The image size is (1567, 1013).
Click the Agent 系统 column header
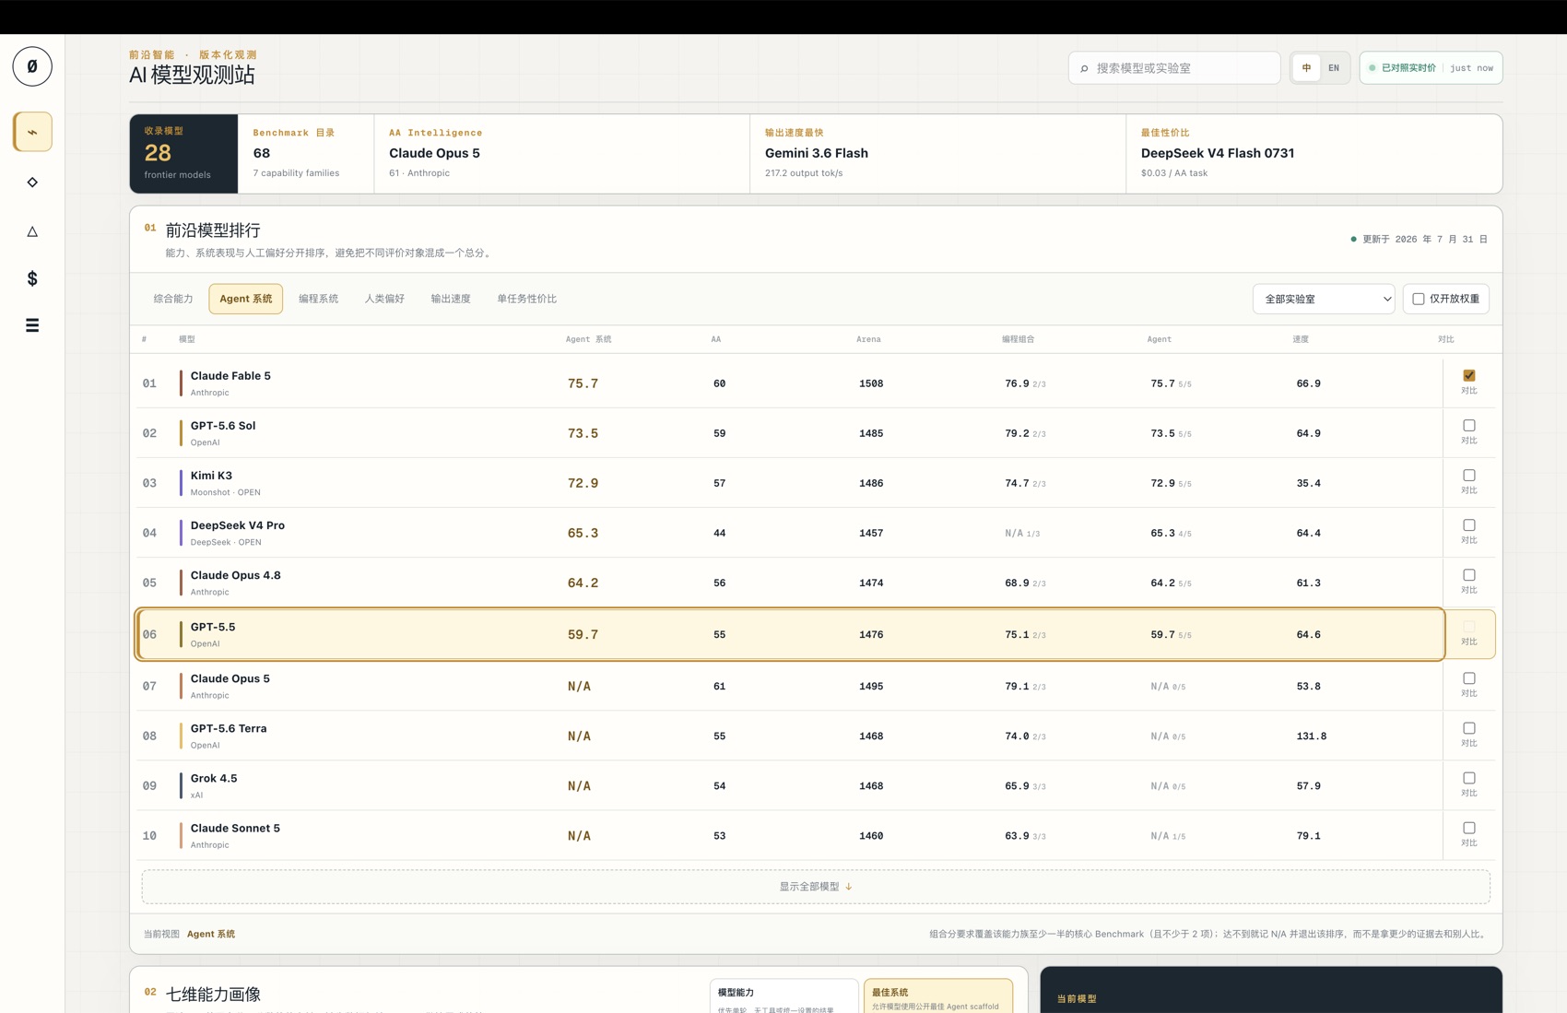point(588,339)
